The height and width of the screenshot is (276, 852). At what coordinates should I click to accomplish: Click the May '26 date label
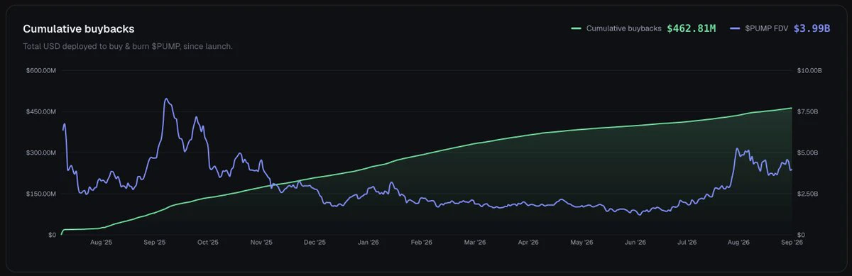581,243
